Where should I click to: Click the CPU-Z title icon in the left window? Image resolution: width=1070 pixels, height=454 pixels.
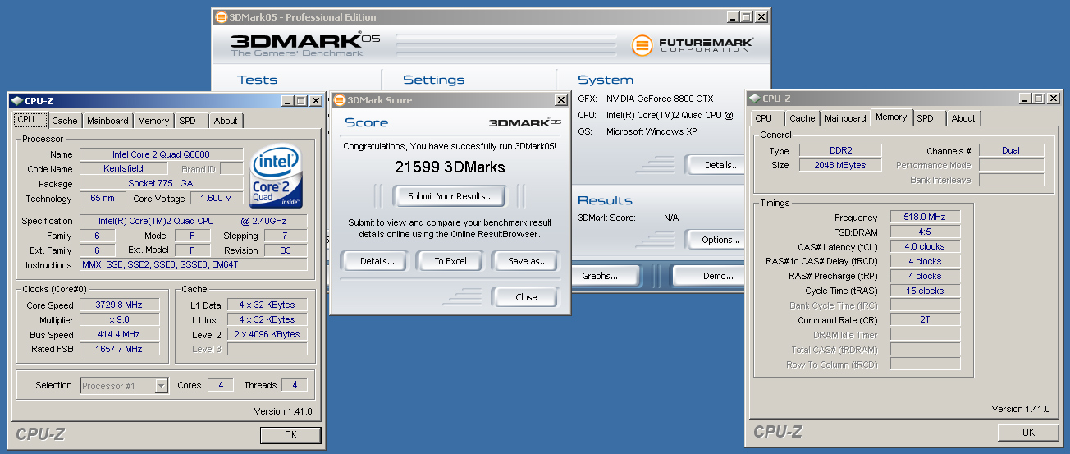tap(17, 101)
